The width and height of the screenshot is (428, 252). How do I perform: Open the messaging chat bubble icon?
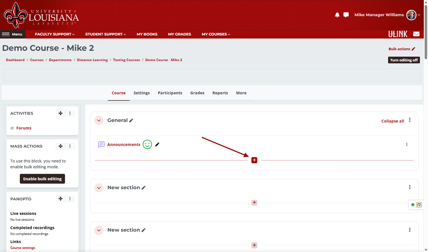pos(346,15)
